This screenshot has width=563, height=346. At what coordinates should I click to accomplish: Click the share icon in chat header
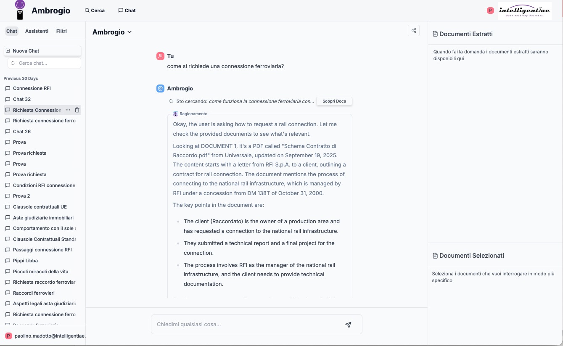point(414,31)
